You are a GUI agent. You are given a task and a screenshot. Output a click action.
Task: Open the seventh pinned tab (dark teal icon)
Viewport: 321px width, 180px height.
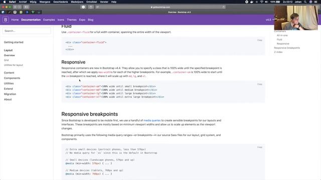point(39,12)
